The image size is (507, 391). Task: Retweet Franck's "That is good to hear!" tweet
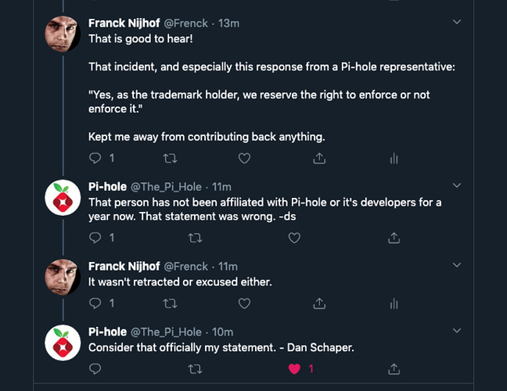[169, 158]
